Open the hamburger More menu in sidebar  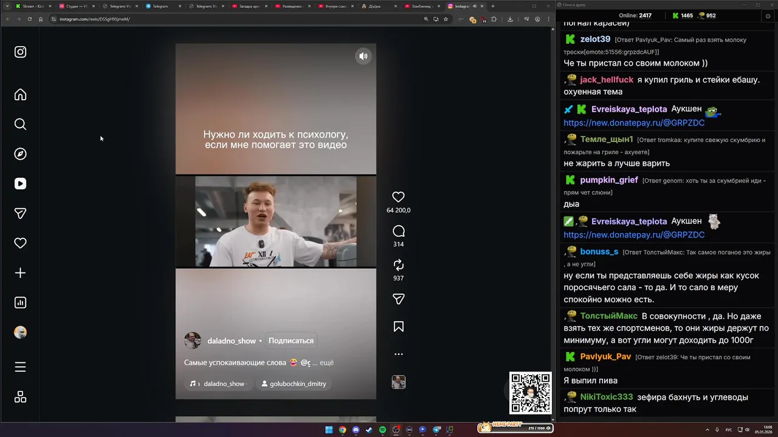click(20, 367)
